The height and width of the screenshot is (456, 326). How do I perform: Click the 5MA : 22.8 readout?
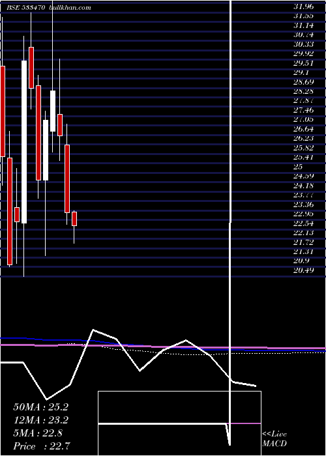pyautogui.click(x=38, y=433)
